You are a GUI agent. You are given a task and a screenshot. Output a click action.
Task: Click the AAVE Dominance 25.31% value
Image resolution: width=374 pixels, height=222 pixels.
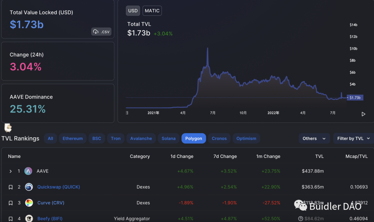[28, 109]
